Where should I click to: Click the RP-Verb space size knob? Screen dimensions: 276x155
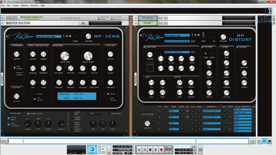[65, 56]
